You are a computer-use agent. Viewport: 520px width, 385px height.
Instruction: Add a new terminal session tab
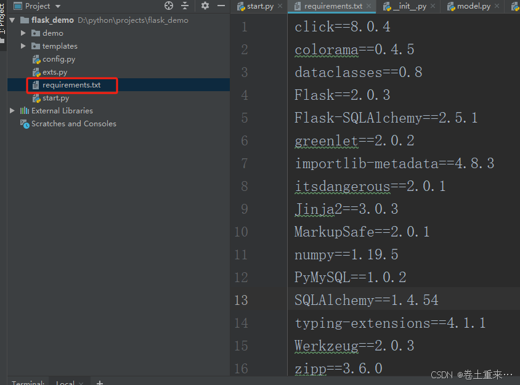(99, 383)
